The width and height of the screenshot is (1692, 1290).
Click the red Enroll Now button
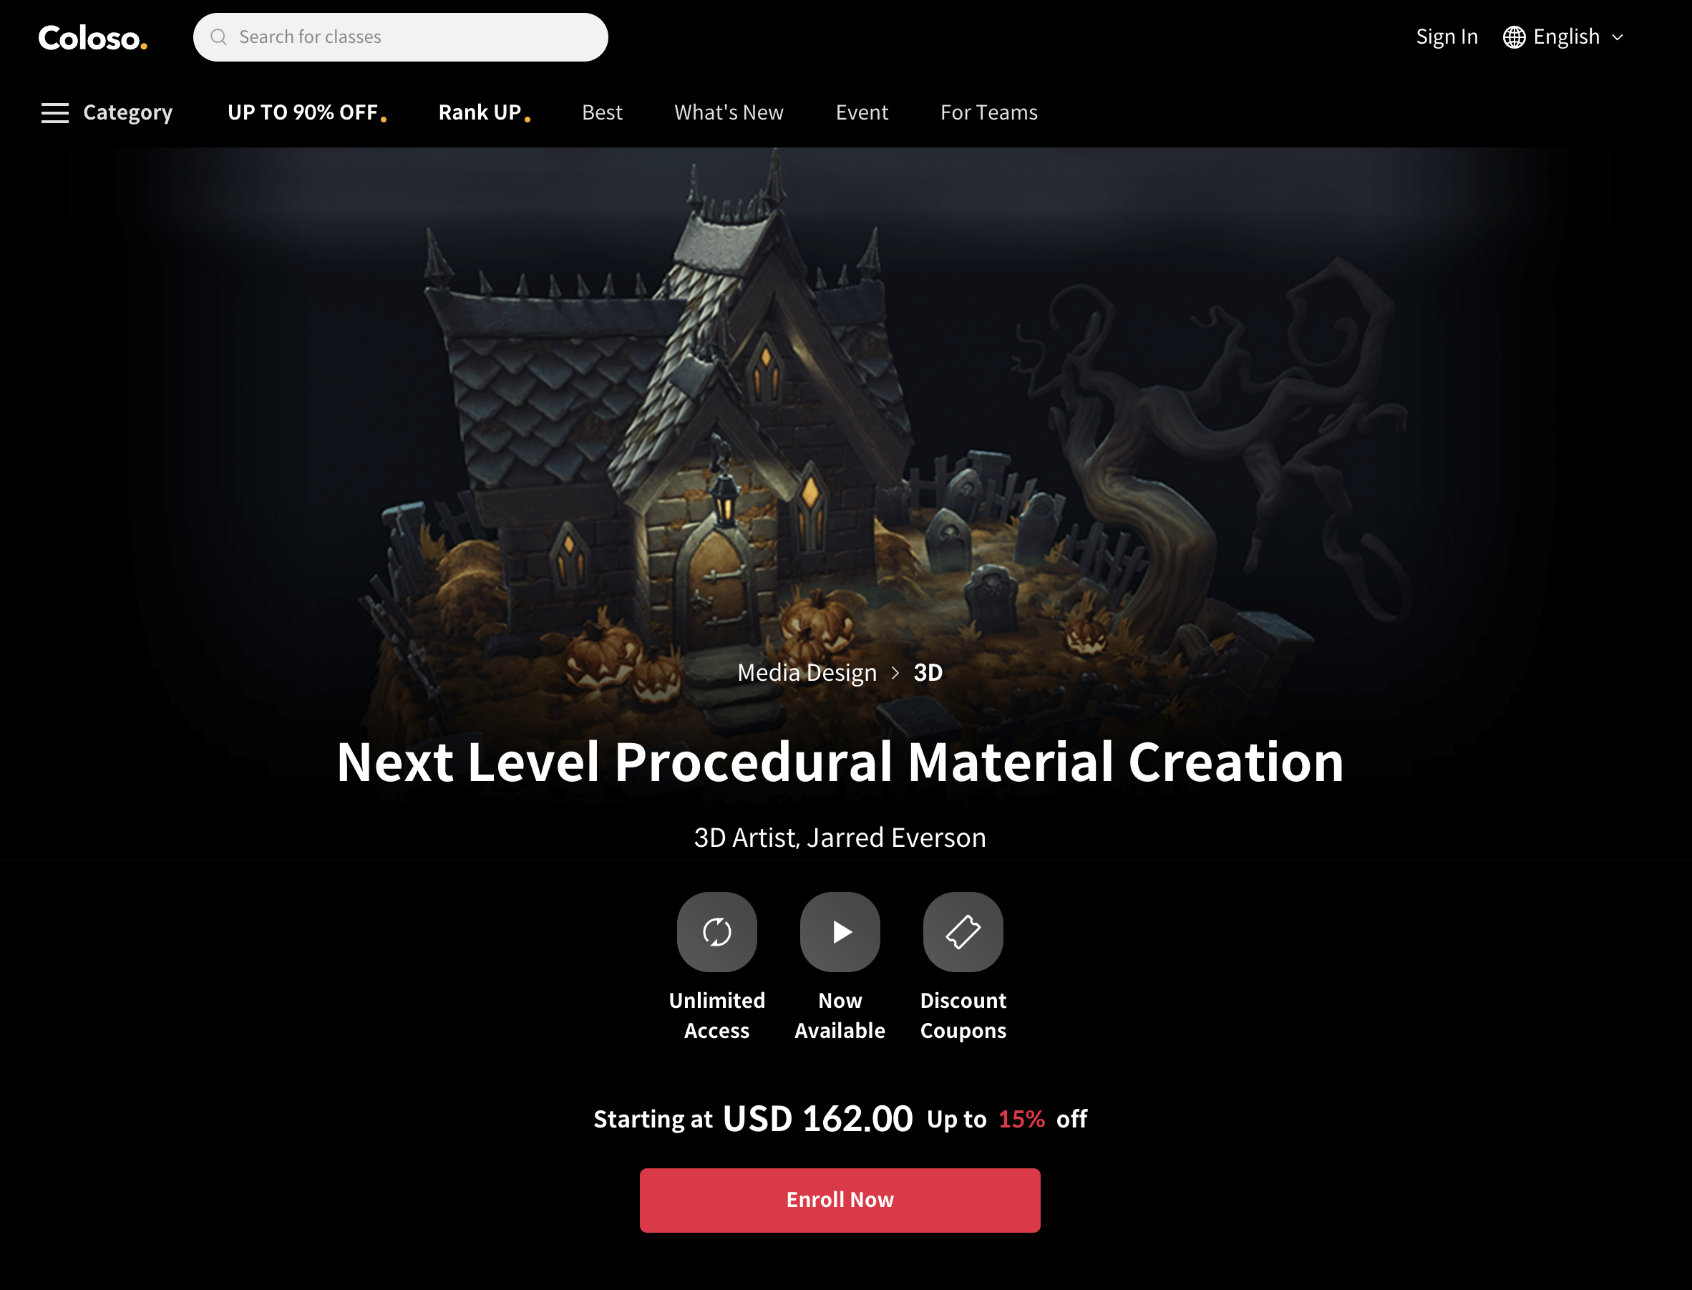pos(840,1201)
